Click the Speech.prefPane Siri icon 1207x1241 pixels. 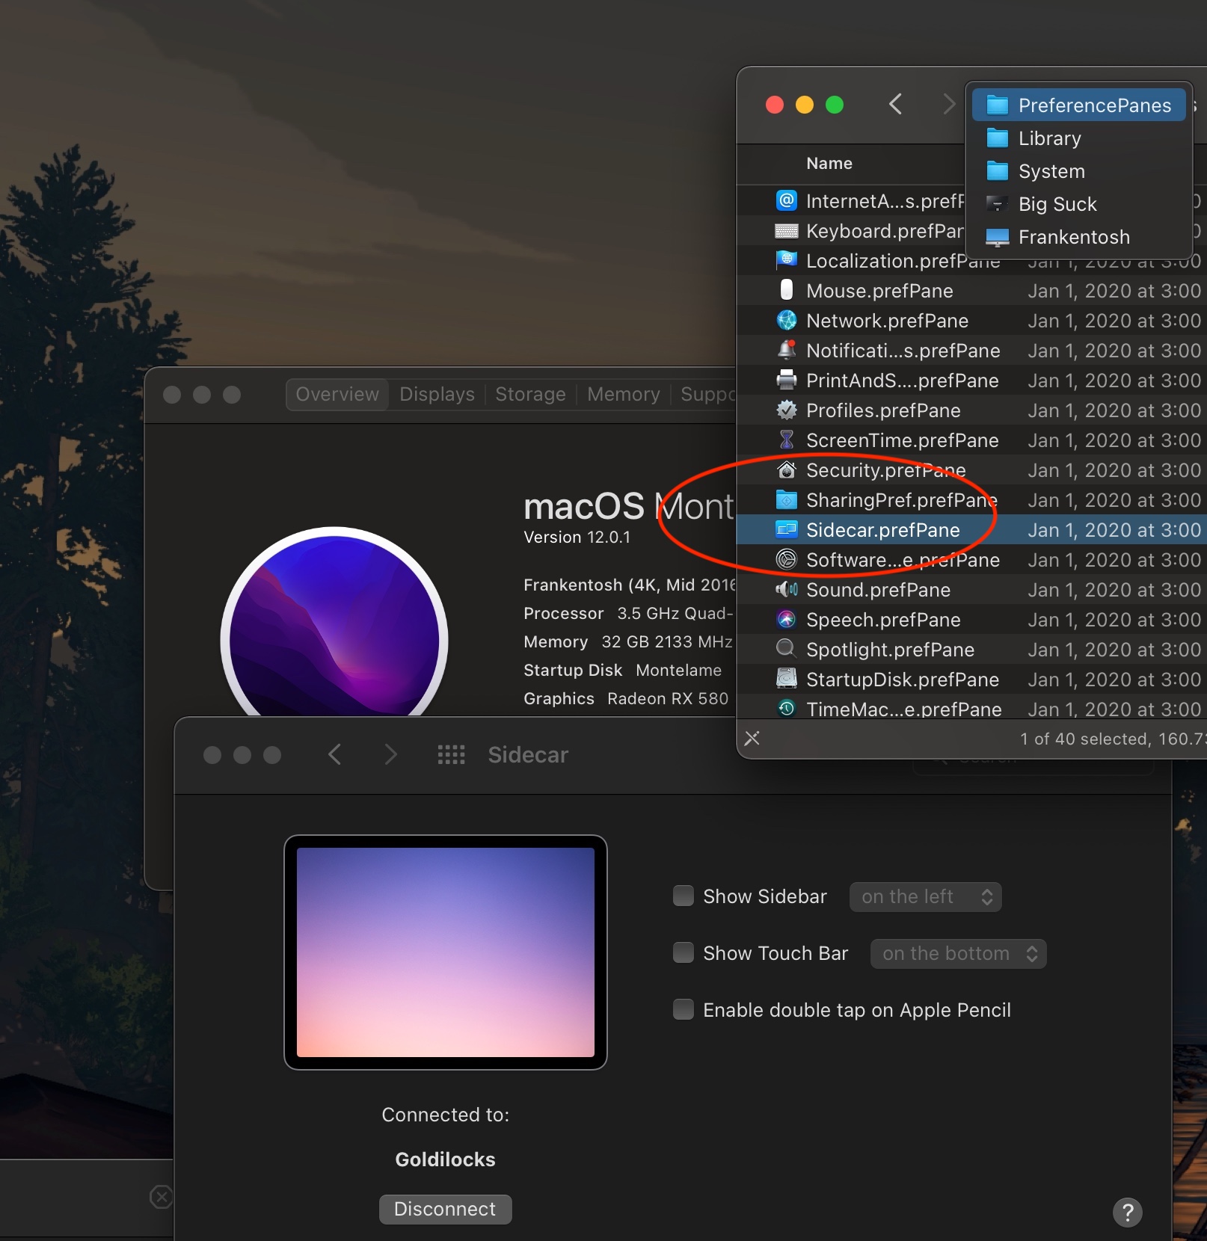786,619
